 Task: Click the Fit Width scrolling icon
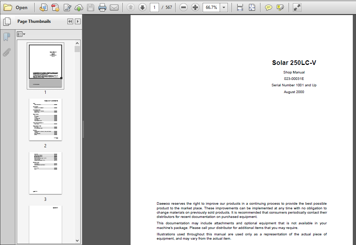point(240,7)
